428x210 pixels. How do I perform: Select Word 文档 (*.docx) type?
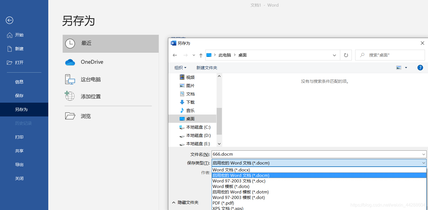pos(319,170)
